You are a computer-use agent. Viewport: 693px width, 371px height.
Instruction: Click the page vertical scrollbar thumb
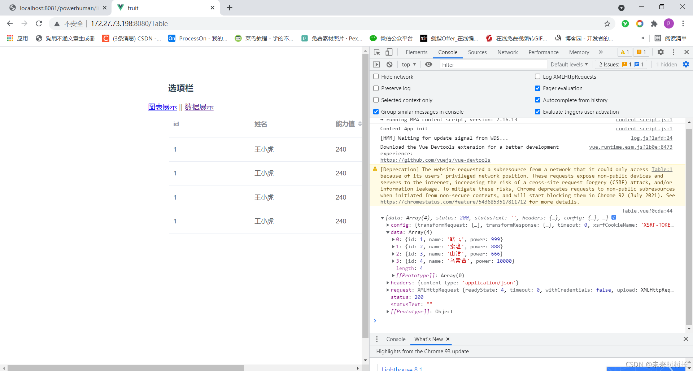[365, 197]
